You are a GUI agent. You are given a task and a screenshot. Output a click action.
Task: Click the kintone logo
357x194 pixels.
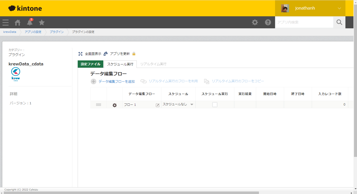point(25,8)
